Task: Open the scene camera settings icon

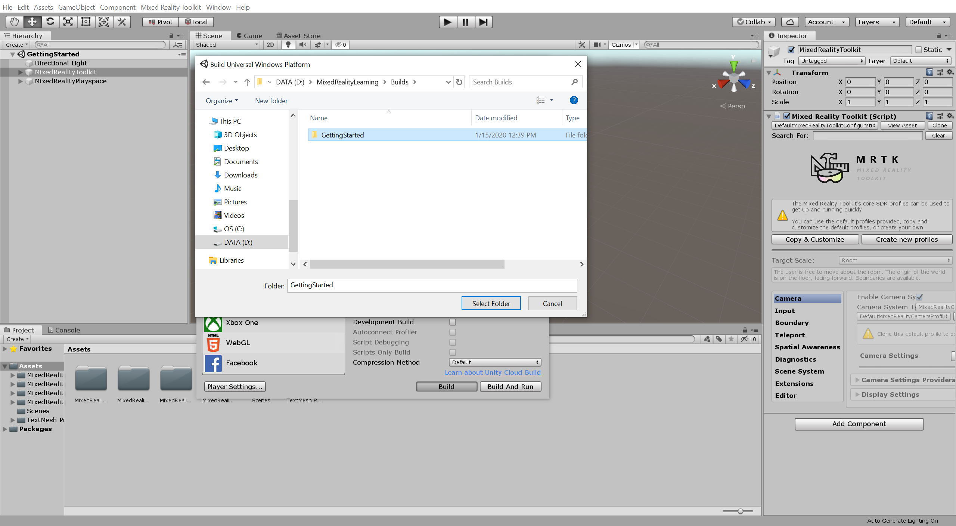Action: pos(597,45)
